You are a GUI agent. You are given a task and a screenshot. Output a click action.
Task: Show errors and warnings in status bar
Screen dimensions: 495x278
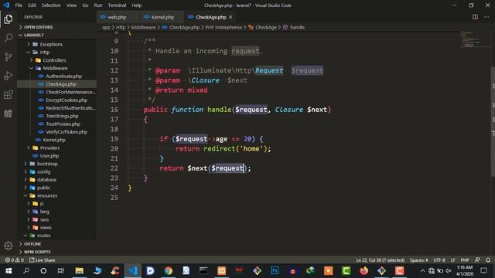coord(14,260)
